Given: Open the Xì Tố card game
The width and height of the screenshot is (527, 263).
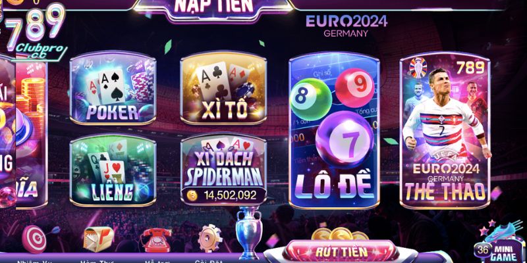Looking at the screenshot, I should (x=223, y=88).
